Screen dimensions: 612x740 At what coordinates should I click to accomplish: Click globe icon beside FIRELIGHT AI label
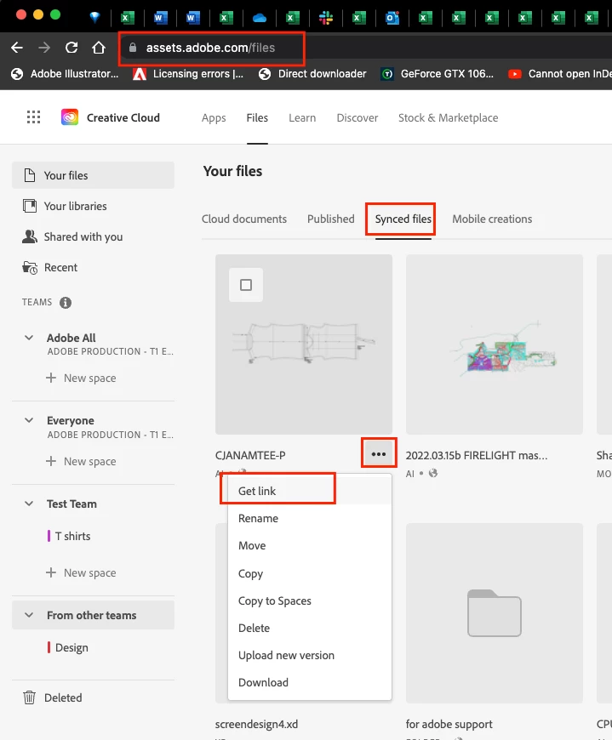click(433, 473)
